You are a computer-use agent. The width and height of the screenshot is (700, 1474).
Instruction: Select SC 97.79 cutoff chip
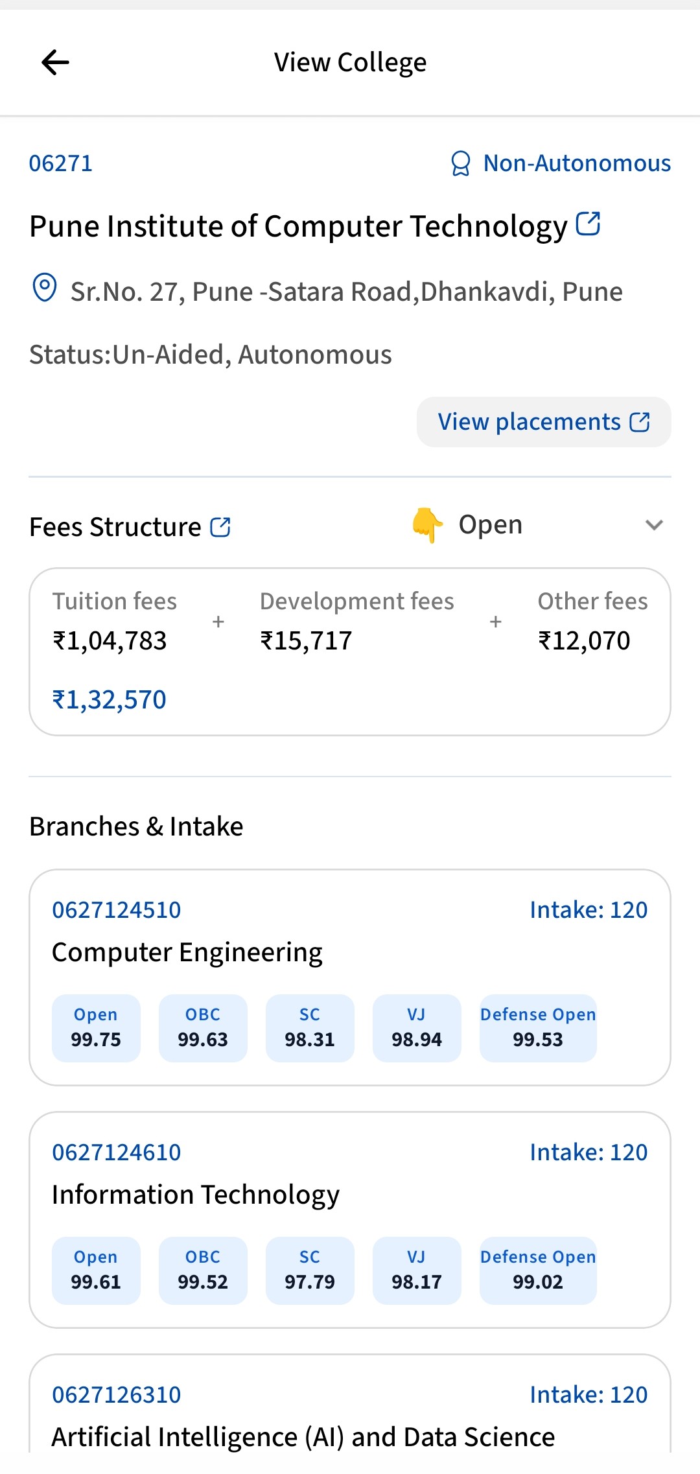pos(310,1270)
